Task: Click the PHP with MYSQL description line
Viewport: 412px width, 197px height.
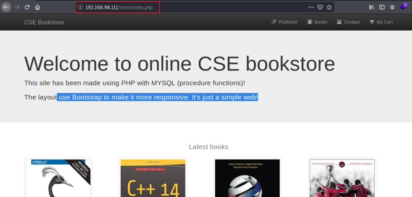Action: point(134,83)
